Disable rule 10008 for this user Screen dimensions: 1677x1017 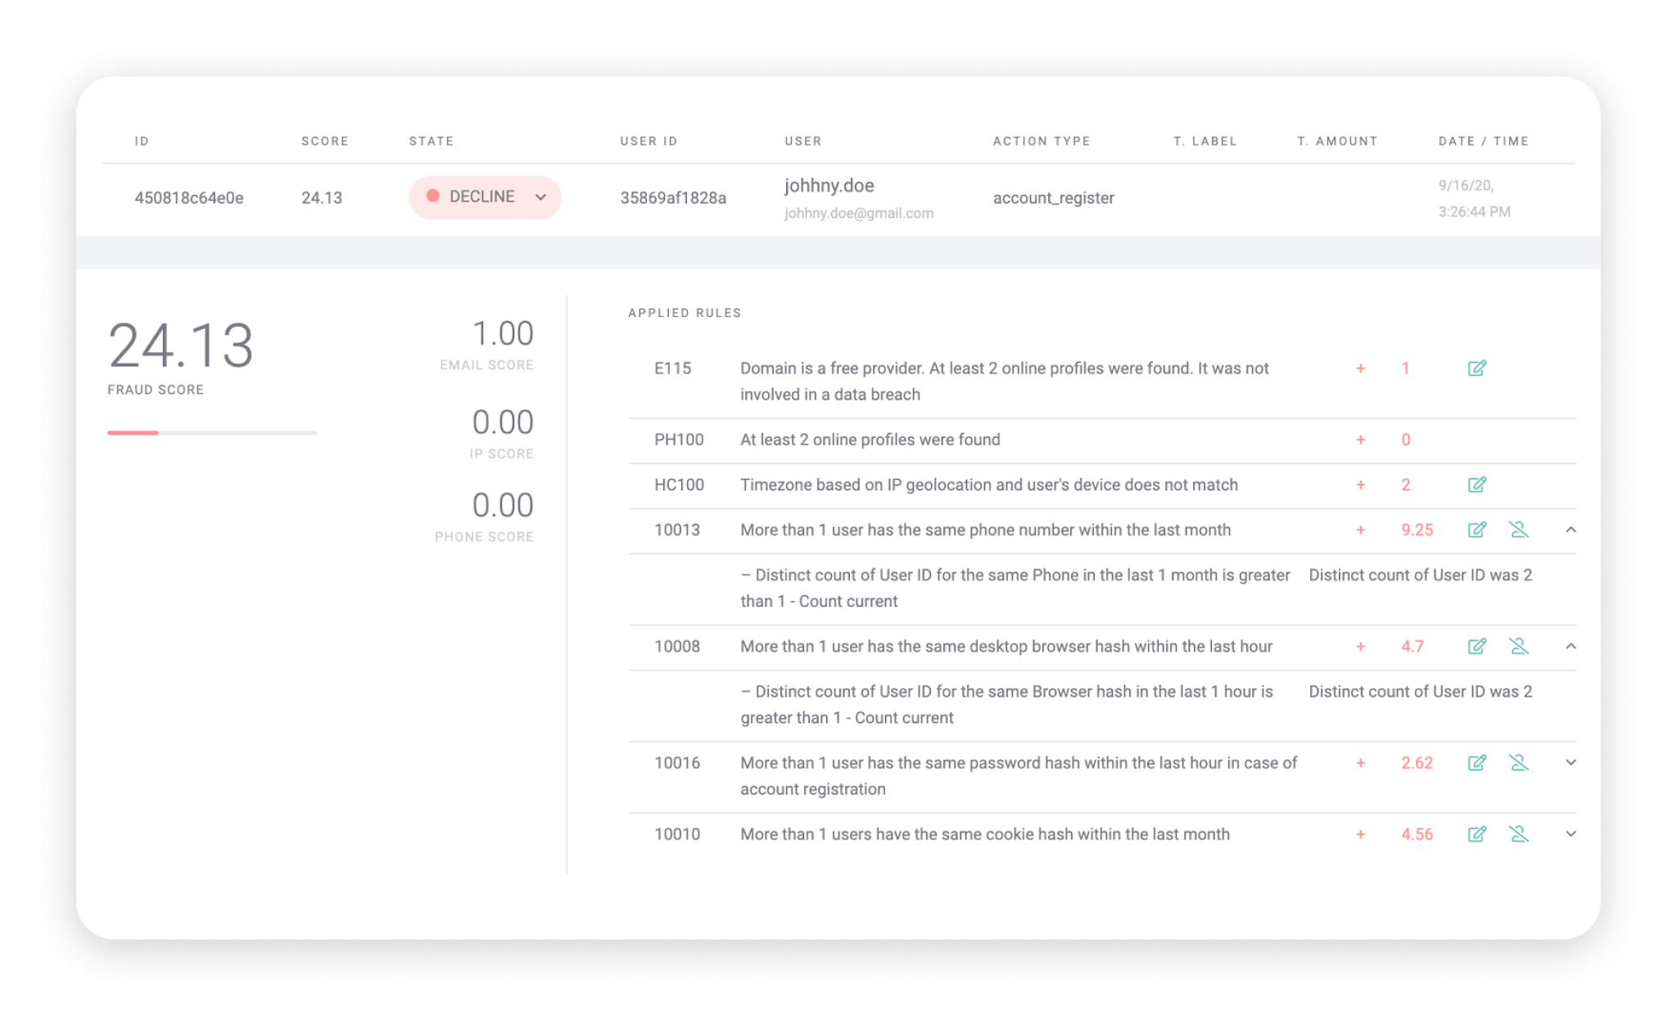(x=1519, y=646)
